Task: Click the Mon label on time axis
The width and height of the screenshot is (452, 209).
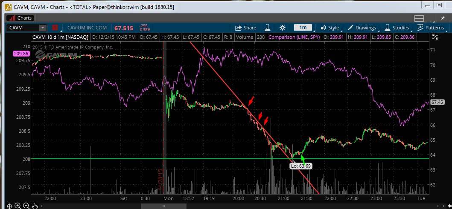Action: (168, 198)
